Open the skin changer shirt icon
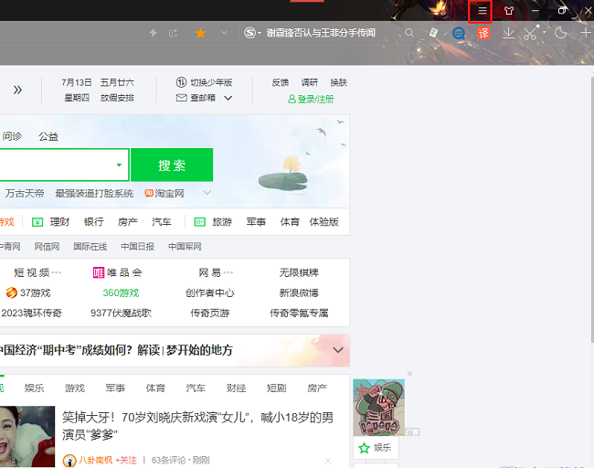Image resolution: width=594 pixels, height=468 pixels. [x=509, y=11]
